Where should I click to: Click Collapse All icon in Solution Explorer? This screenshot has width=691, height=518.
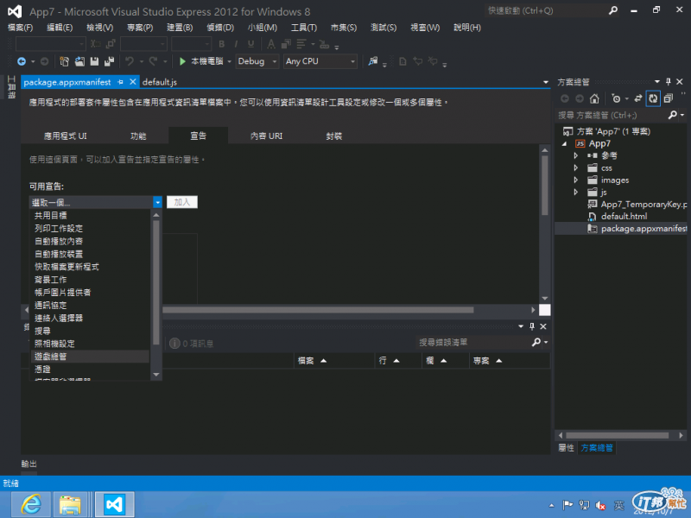[x=669, y=98]
